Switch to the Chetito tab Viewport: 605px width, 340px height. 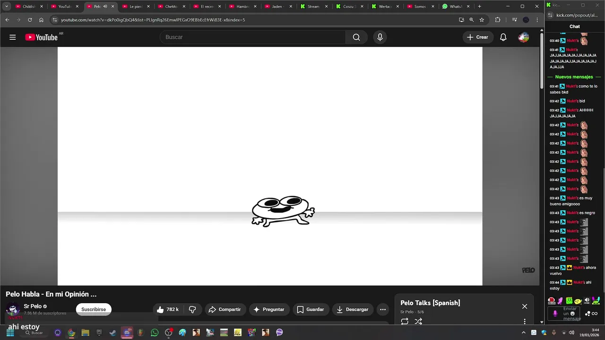(x=171, y=7)
